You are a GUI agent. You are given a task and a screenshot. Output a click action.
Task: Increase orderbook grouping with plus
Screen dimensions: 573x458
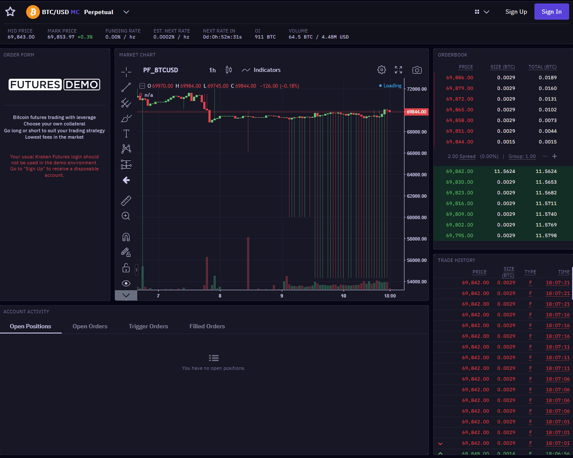pos(555,156)
